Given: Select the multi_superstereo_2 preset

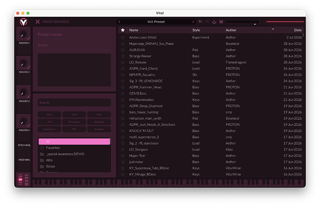Looking at the screenshot, I should click(x=211, y=137).
